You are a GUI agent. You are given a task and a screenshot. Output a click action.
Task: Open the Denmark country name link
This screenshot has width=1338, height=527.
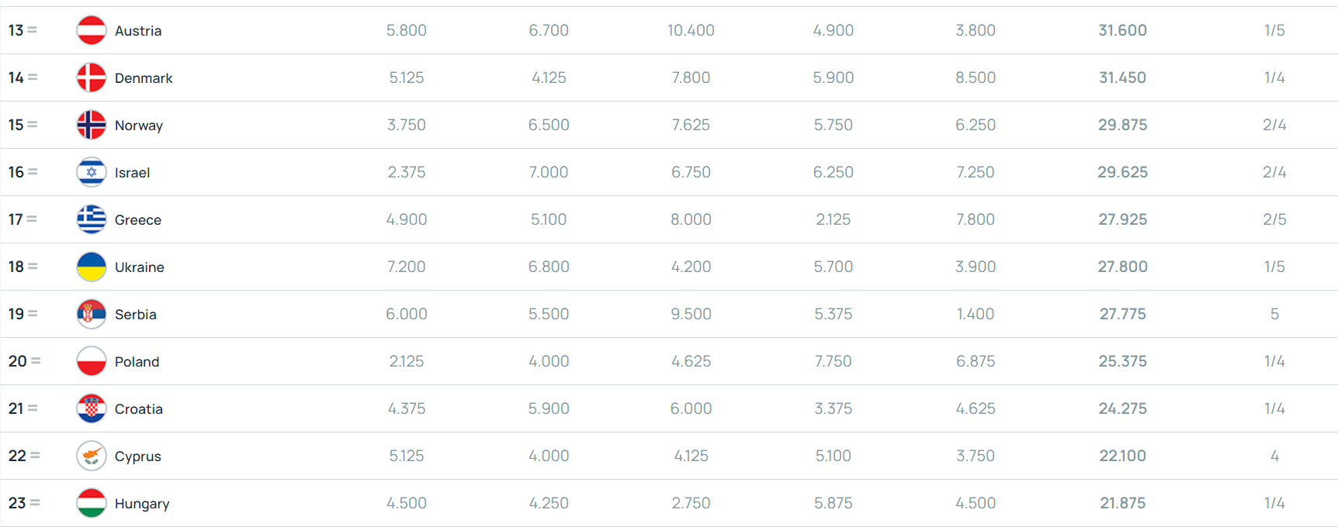coord(144,78)
